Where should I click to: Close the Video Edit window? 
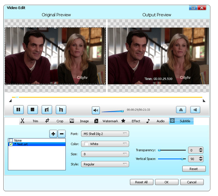[x=202, y=8]
